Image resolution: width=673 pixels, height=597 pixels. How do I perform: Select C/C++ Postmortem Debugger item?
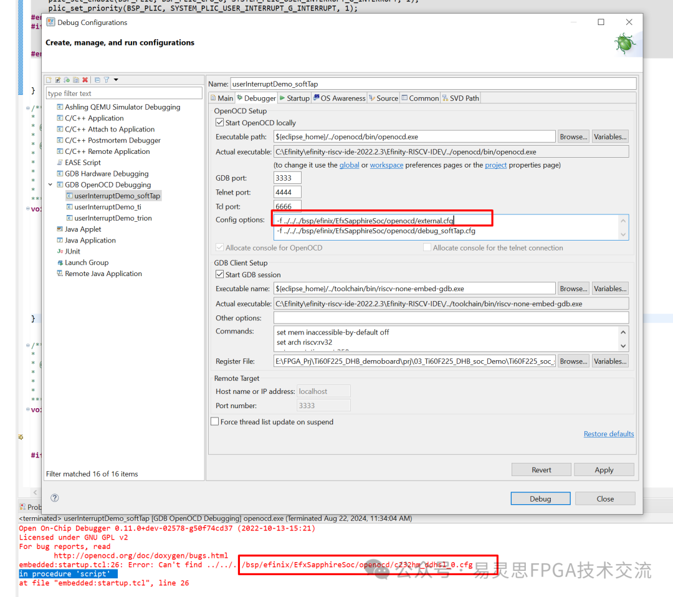click(112, 140)
